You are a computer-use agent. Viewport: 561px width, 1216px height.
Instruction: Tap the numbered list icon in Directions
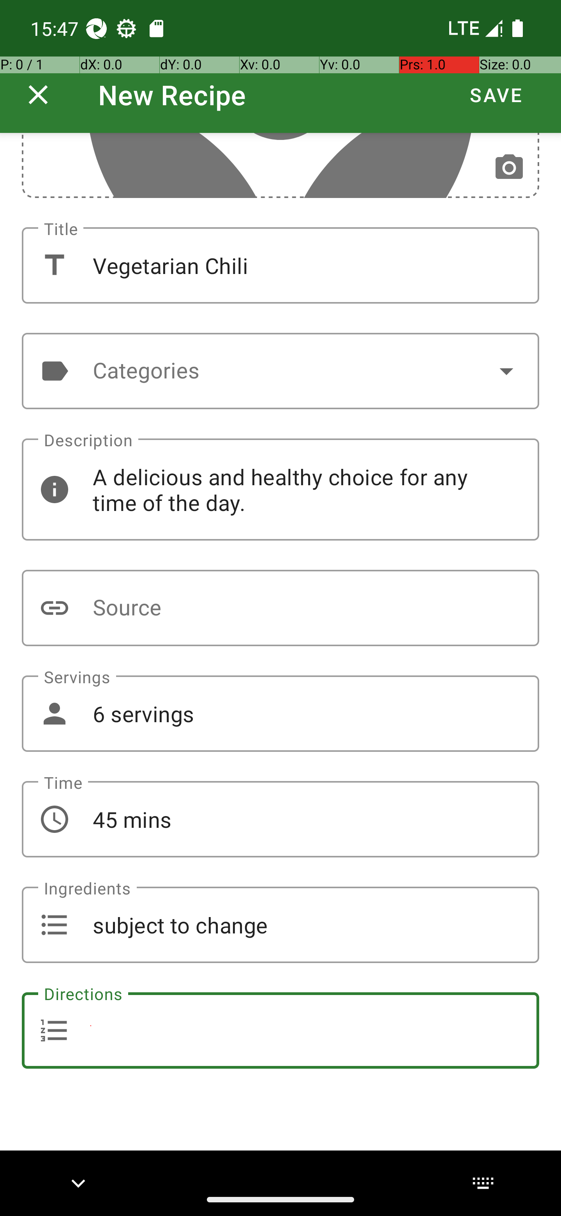click(x=54, y=1030)
